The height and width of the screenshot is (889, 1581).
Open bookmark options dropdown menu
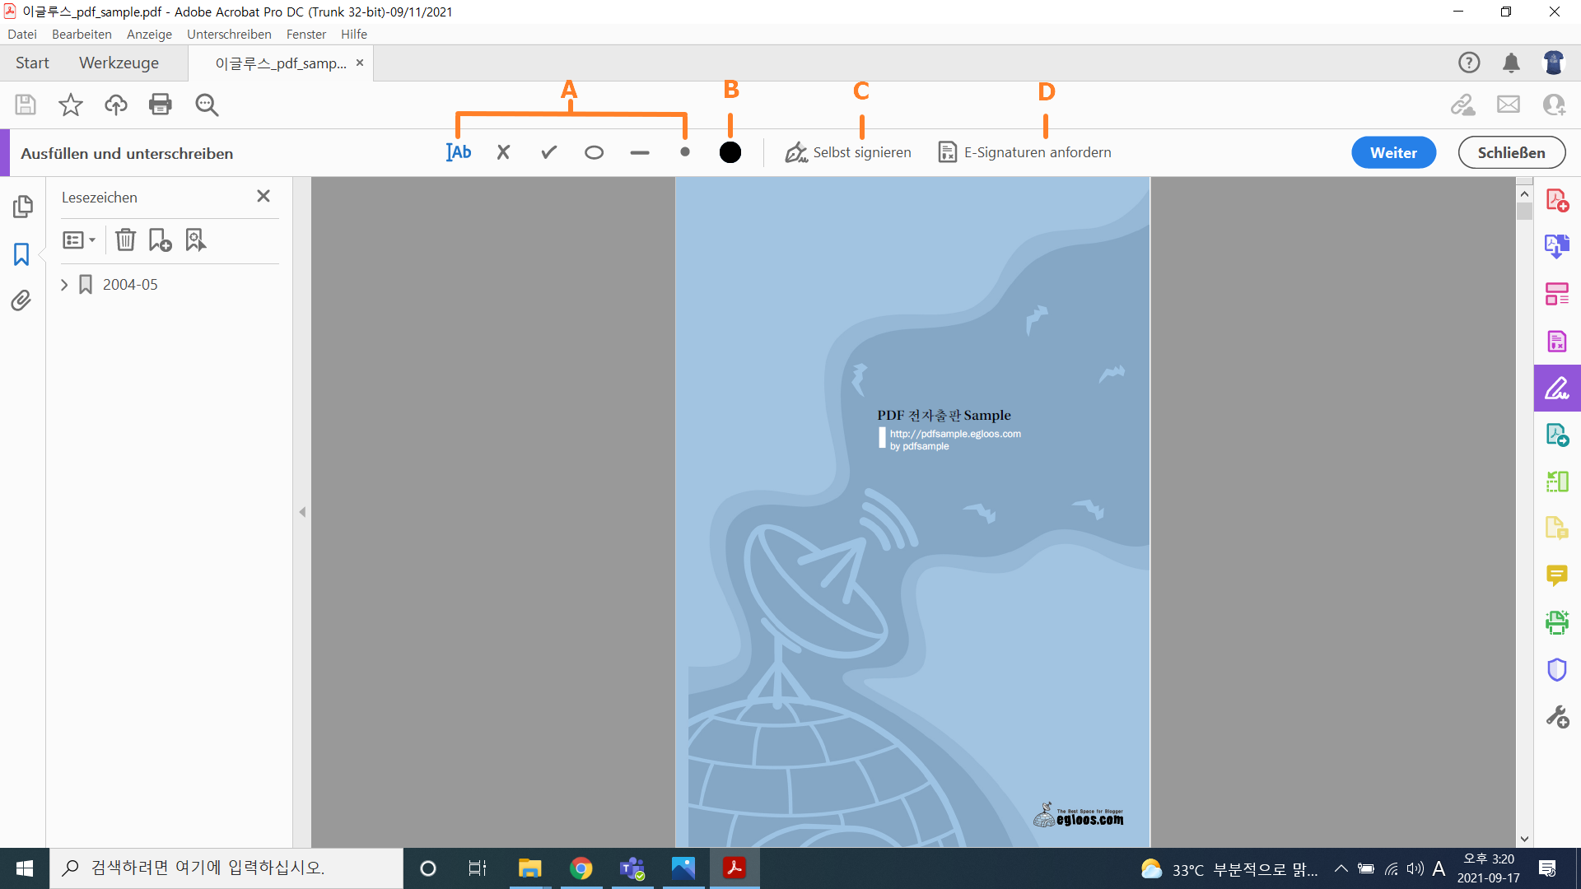tap(79, 240)
